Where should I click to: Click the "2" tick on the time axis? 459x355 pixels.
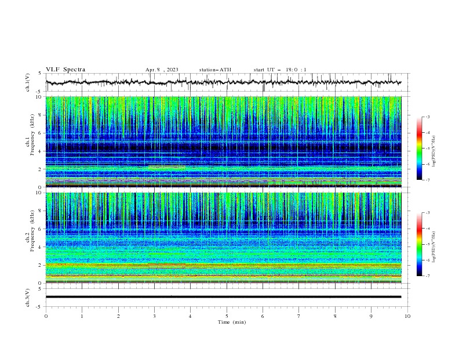pyautogui.click(x=118, y=316)
